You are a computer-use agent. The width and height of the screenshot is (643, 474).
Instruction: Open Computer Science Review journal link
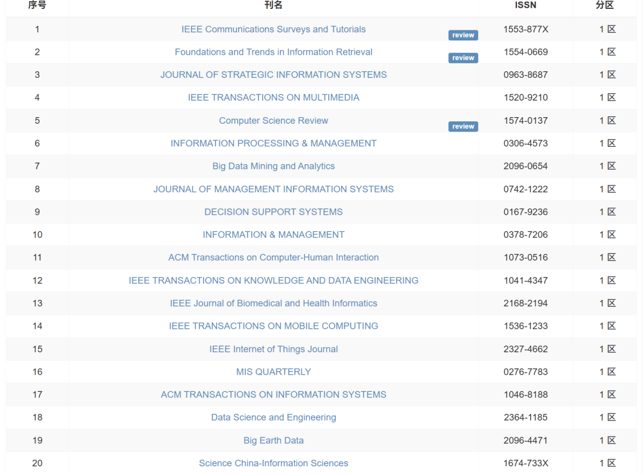pyautogui.click(x=273, y=121)
